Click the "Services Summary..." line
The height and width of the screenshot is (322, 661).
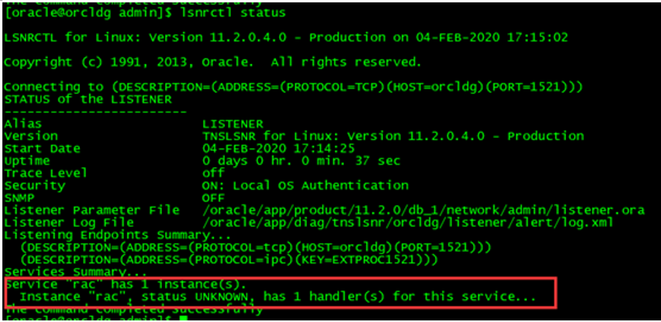click(x=62, y=271)
